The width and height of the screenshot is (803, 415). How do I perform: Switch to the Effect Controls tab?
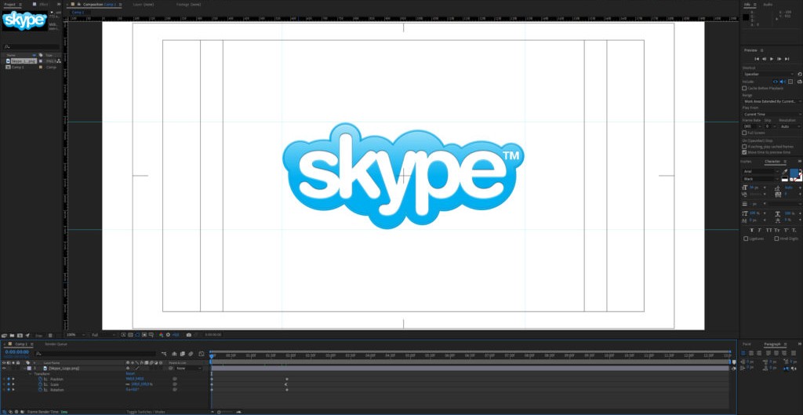[44, 4]
